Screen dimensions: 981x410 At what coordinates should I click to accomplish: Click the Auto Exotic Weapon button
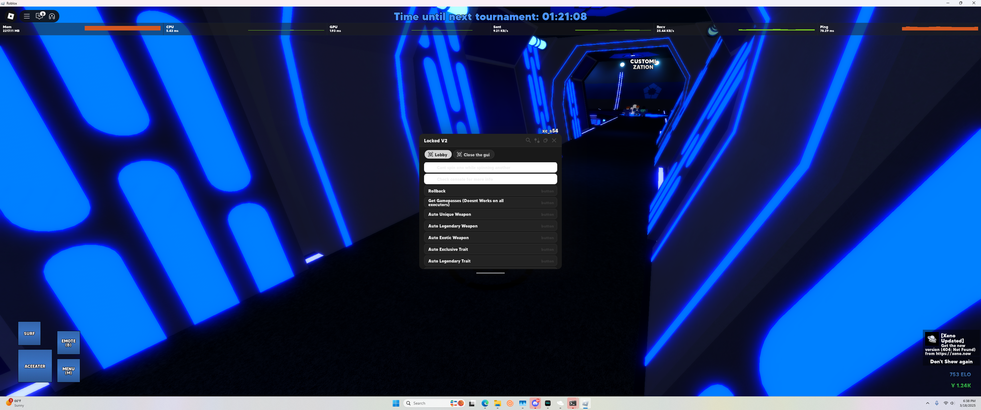490,238
